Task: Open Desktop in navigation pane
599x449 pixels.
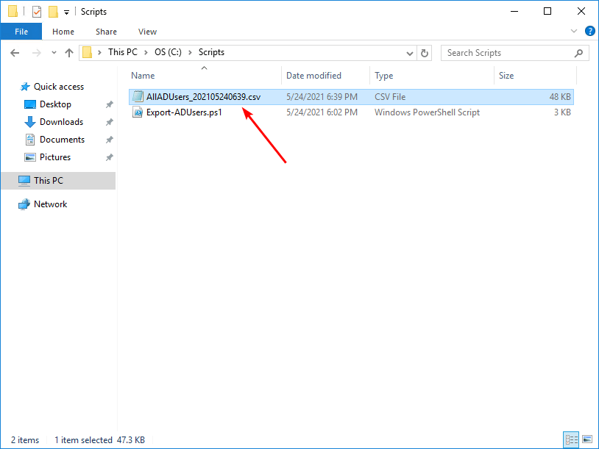Action: (55, 104)
